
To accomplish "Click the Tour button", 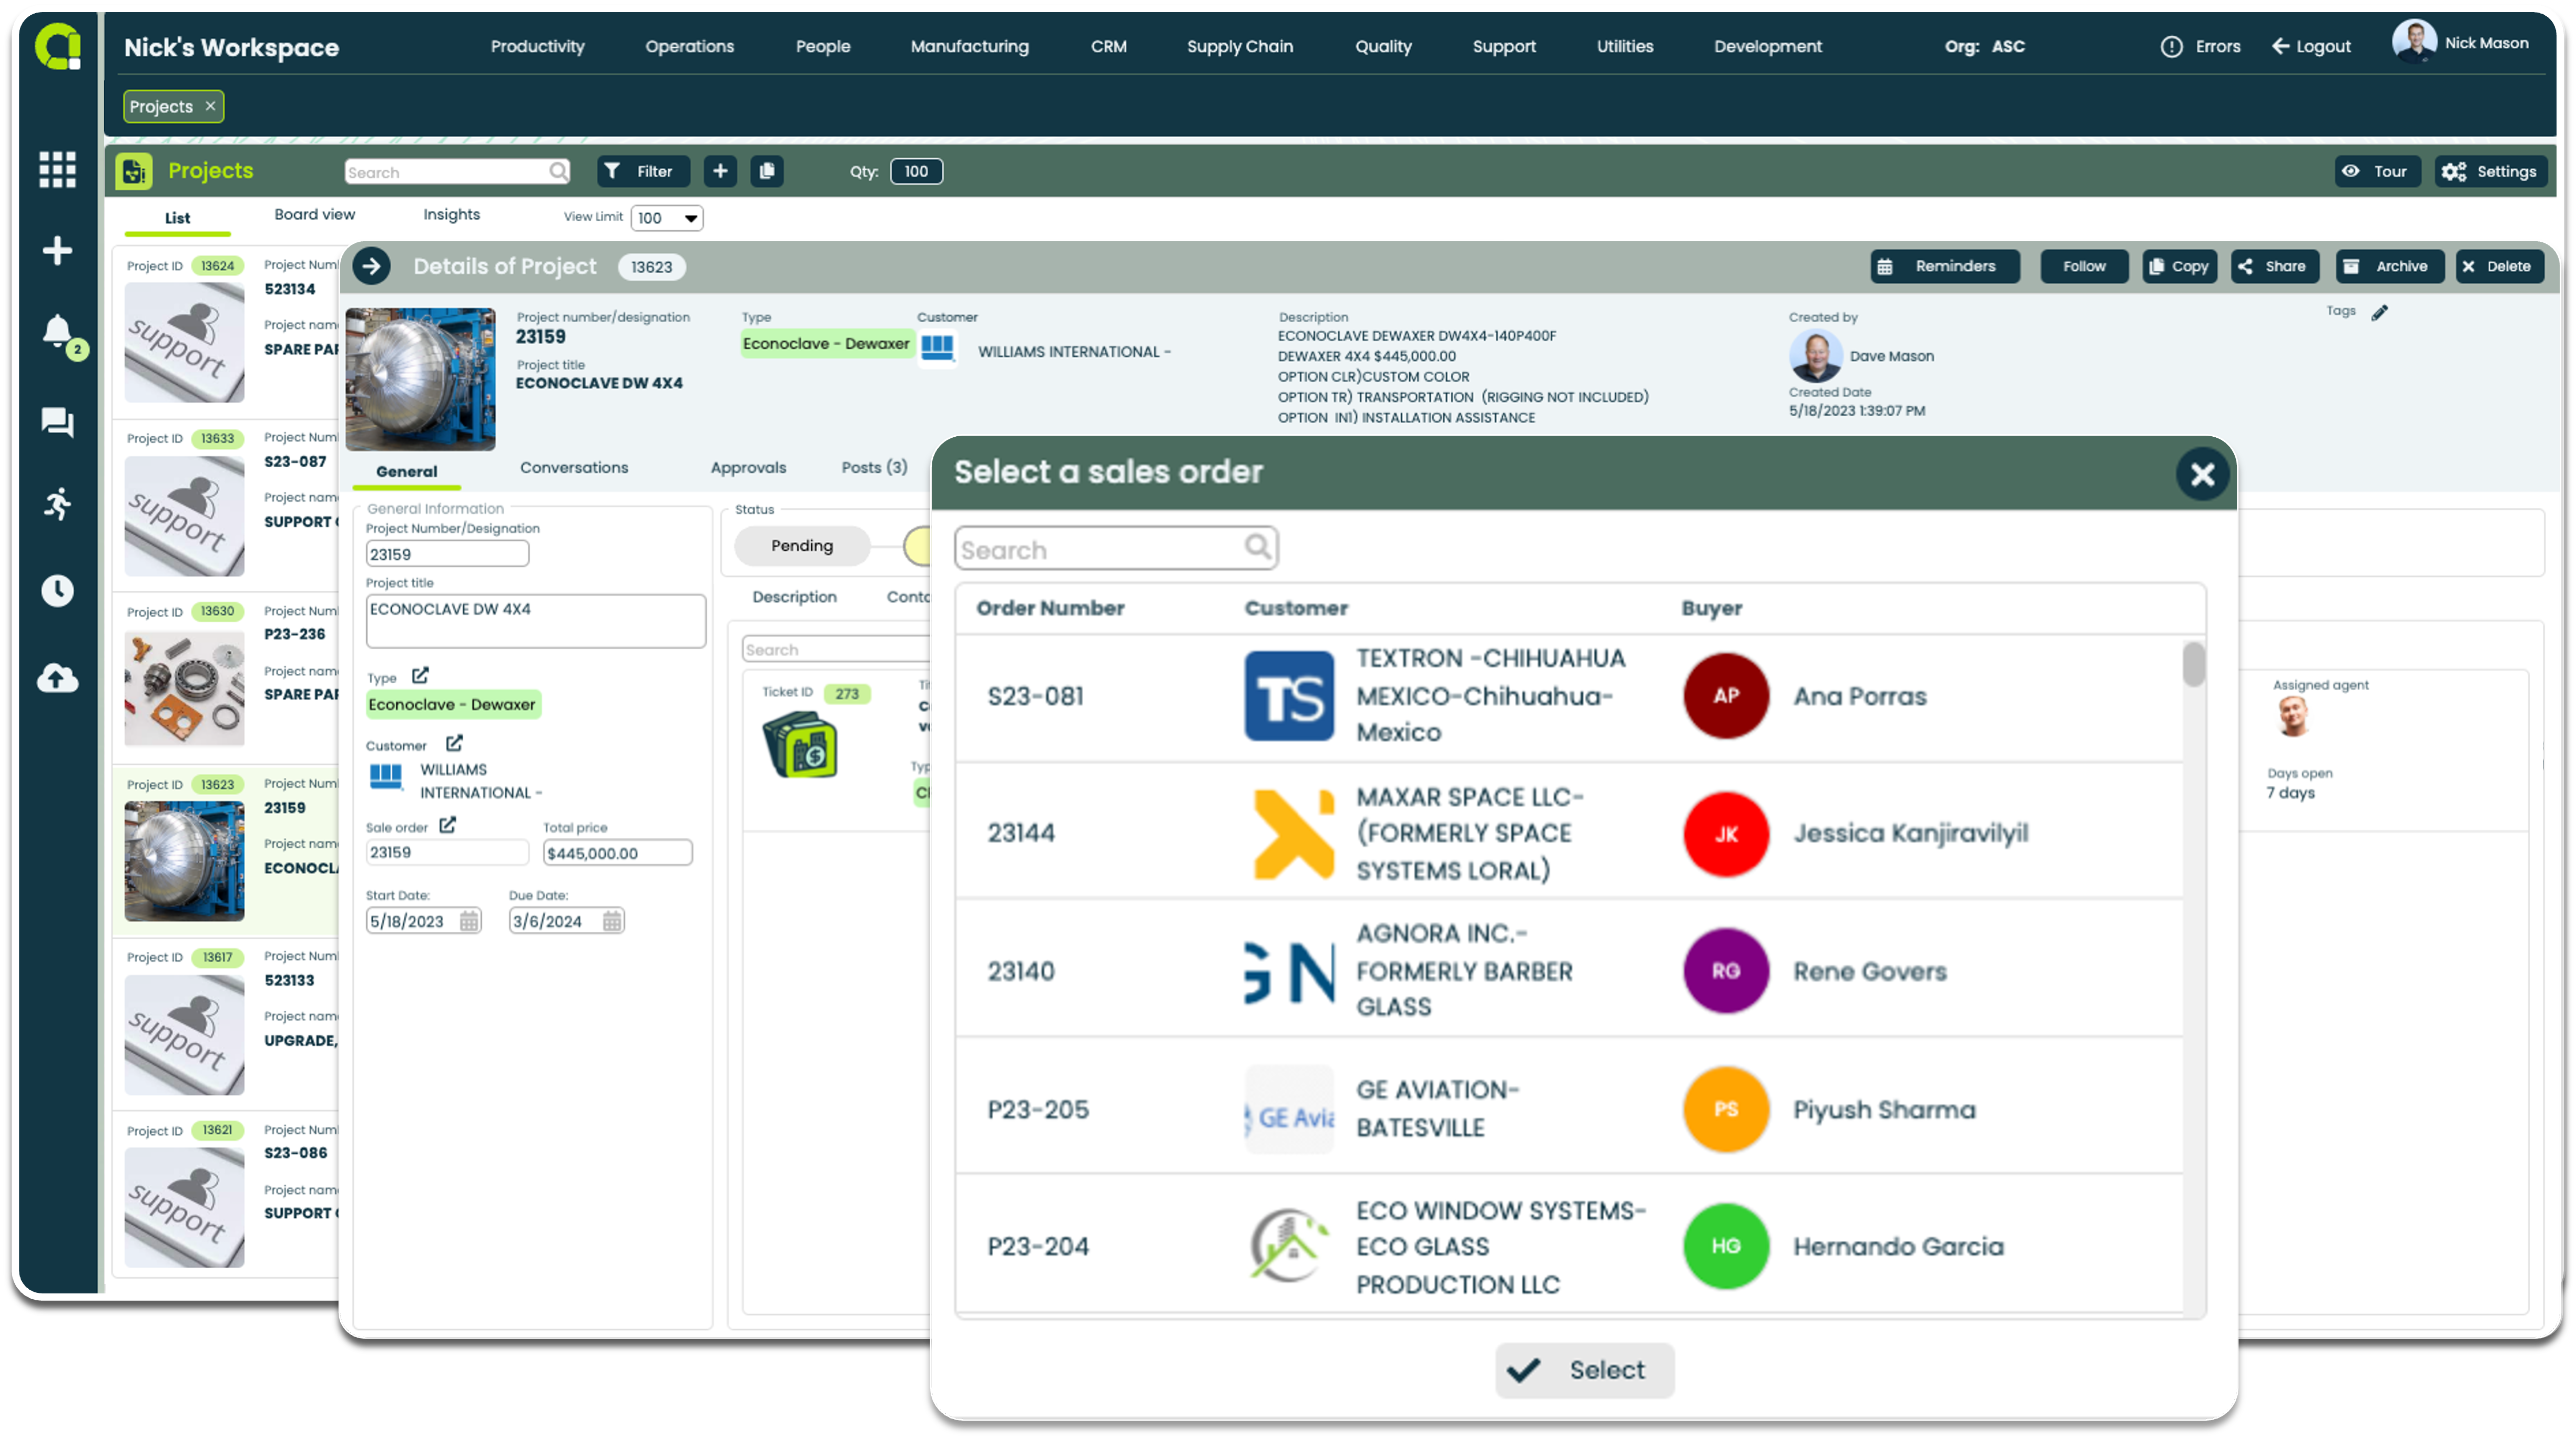I will coord(2377,171).
